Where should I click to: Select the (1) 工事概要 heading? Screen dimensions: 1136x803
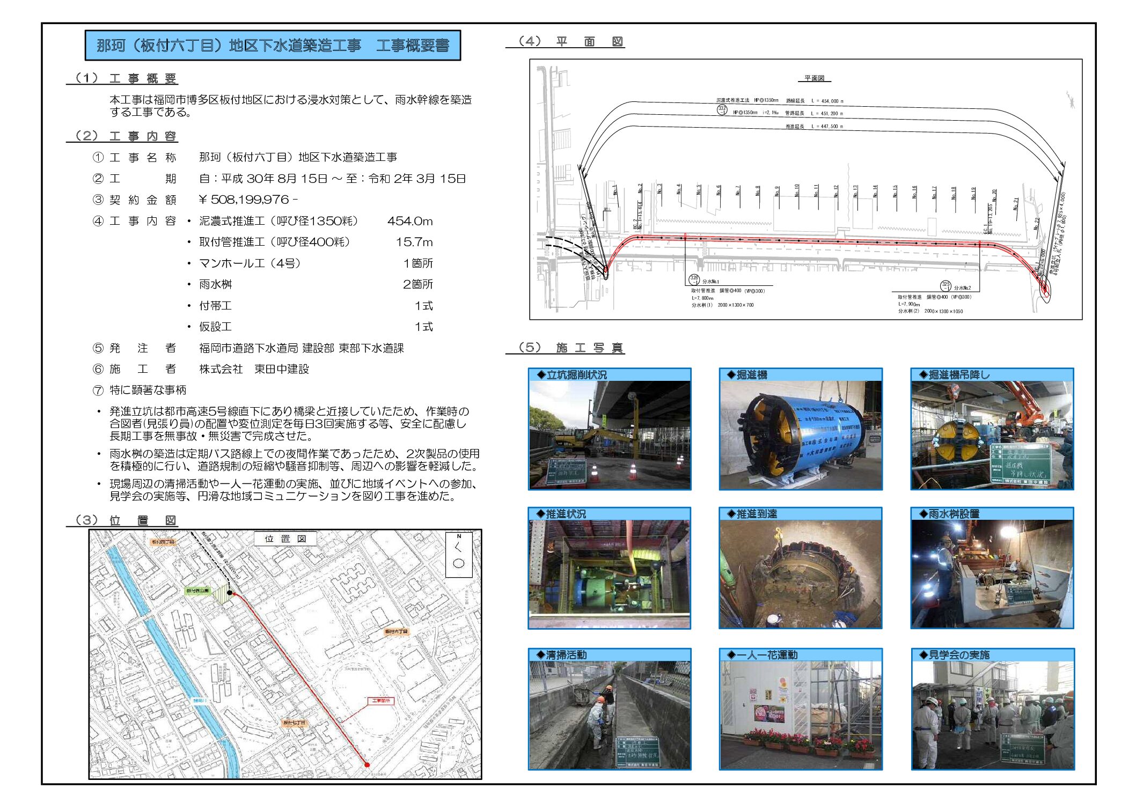point(123,78)
